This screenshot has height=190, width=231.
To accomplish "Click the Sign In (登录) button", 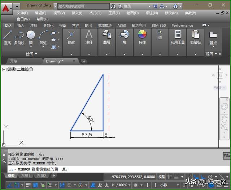I will point(127,6).
